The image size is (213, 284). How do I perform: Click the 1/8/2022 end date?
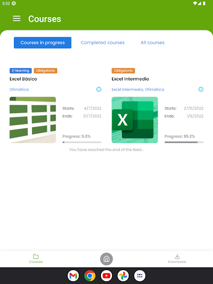point(195,116)
